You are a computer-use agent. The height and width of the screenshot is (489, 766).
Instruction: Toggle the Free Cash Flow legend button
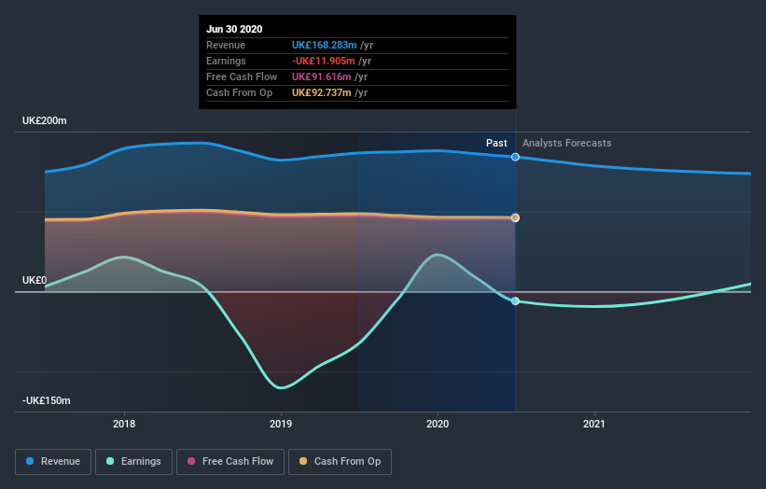230,462
